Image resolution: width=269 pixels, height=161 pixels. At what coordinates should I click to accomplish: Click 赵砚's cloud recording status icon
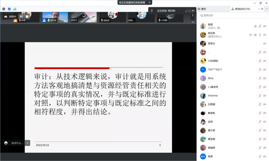tap(255, 26)
